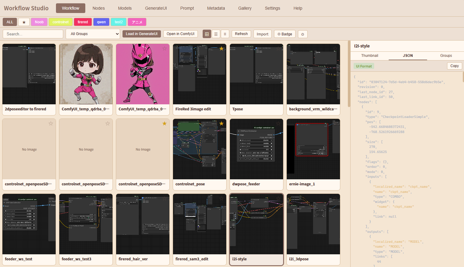Click the Tpose card title text
The width and height of the screenshot is (464, 267).
[237, 109]
